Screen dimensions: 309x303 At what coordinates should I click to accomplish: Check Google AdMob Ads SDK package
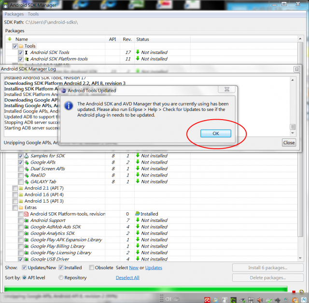pos(20,227)
